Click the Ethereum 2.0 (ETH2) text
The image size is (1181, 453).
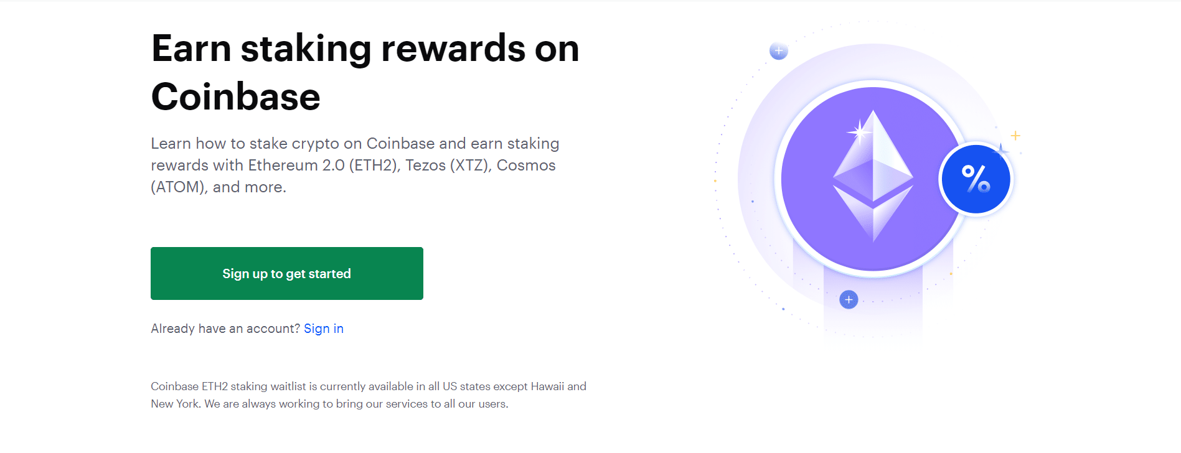click(324, 166)
